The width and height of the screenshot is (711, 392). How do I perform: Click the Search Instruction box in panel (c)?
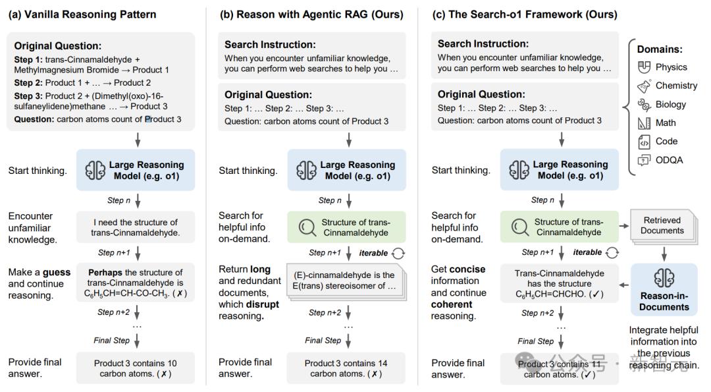tap(525, 56)
